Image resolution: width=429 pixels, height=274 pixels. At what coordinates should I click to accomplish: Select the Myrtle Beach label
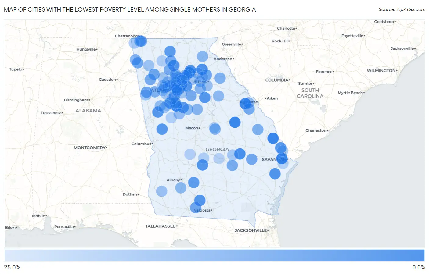point(351,93)
